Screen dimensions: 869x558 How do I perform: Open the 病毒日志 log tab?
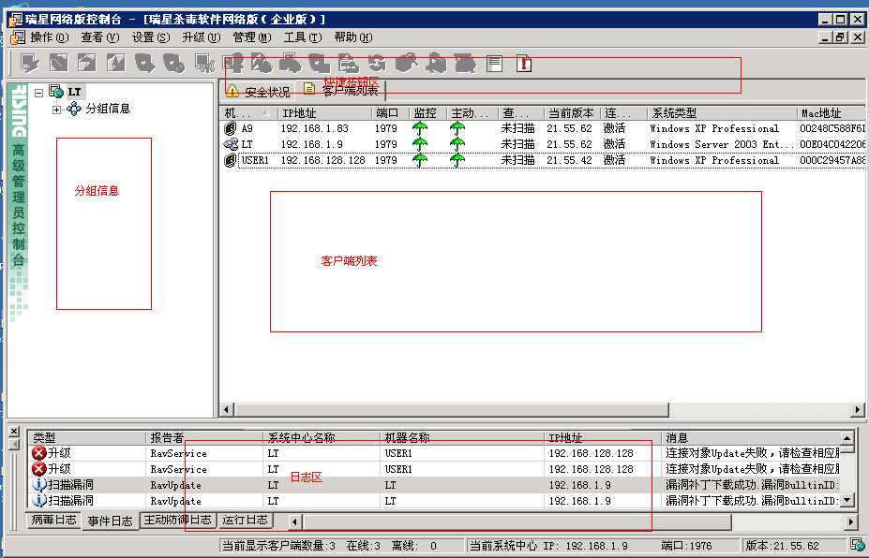[x=53, y=520]
